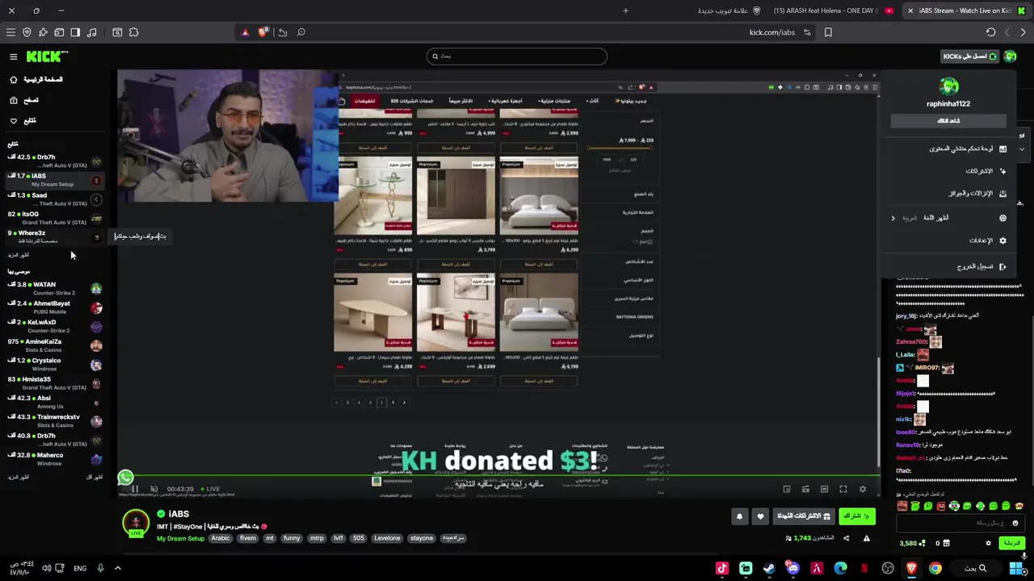The image size is (1034, 581).
Task: Open chat settings gear icon
Action: point(988,543)
